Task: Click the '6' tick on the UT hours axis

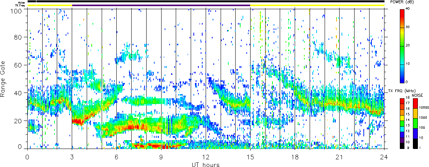Action: [x=117, y=157]
